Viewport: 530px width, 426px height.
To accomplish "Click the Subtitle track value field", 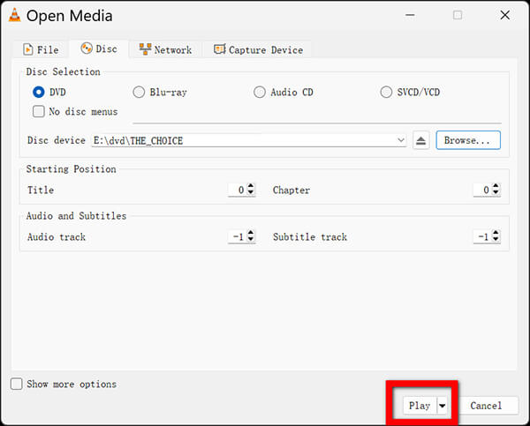I will (482, 237).
